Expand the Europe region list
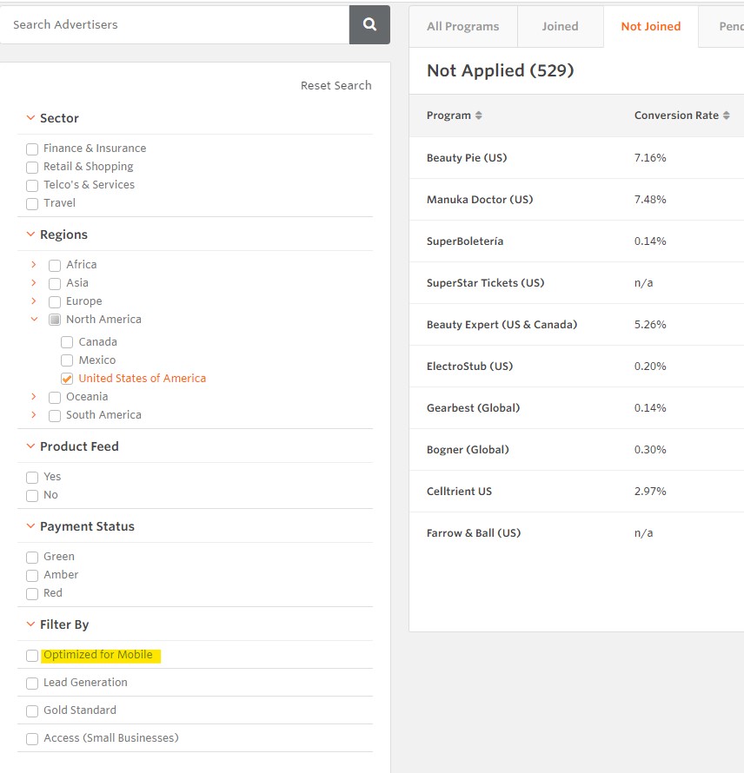 [x=34, y=301]
